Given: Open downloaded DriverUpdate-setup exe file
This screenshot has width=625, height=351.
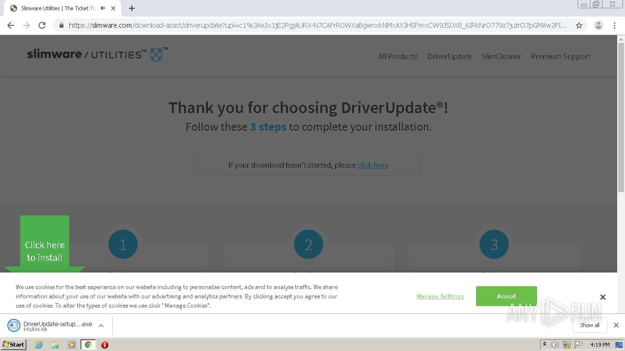Looking at the screenshot, I should tap(50, 326).
